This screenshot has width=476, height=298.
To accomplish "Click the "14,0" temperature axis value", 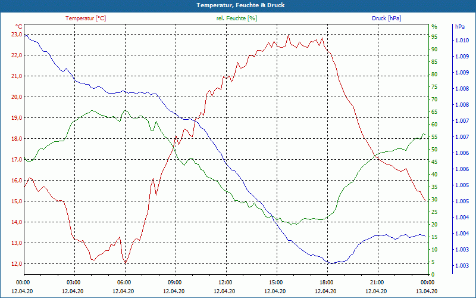I will [17, 222].
